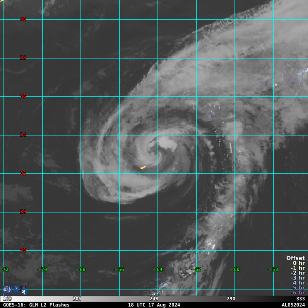The image size is (308, 308).
Task: Click the 205 value on the colorbar
Action: [77, 299]
